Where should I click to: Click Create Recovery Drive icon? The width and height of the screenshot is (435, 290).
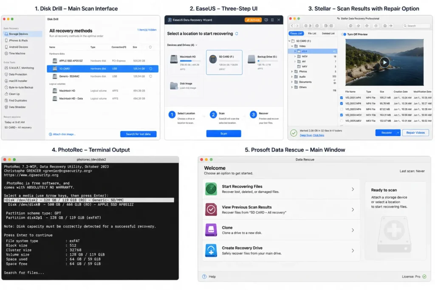pos(211,251)
